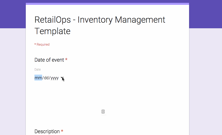Click the "* Required" notice
This screenshot has width=222, height=135.
[42, 45]
